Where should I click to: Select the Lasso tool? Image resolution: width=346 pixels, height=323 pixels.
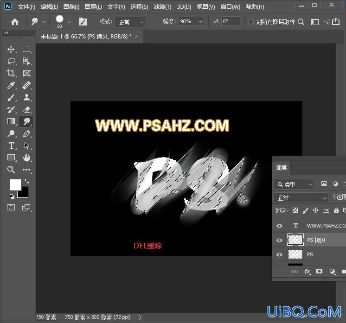(11, 61)
